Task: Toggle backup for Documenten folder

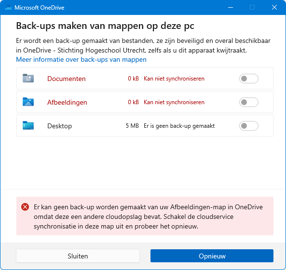Action: pos(248,79)
